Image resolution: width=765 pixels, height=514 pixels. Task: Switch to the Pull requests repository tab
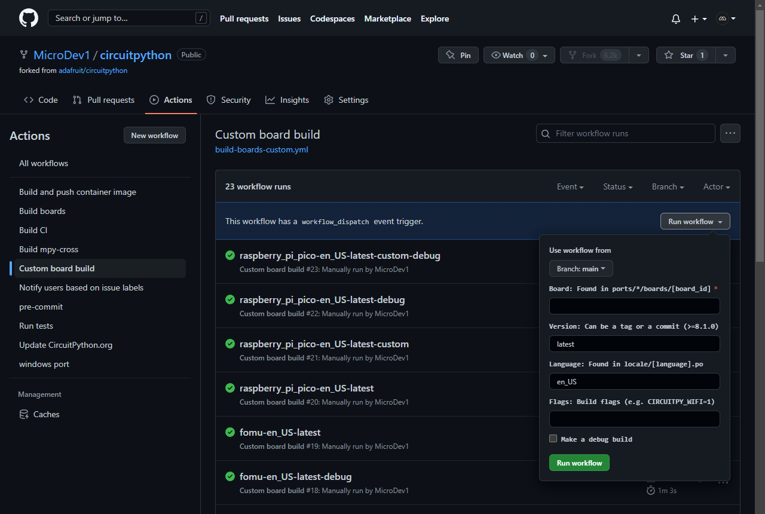click(x=103, y=100)
